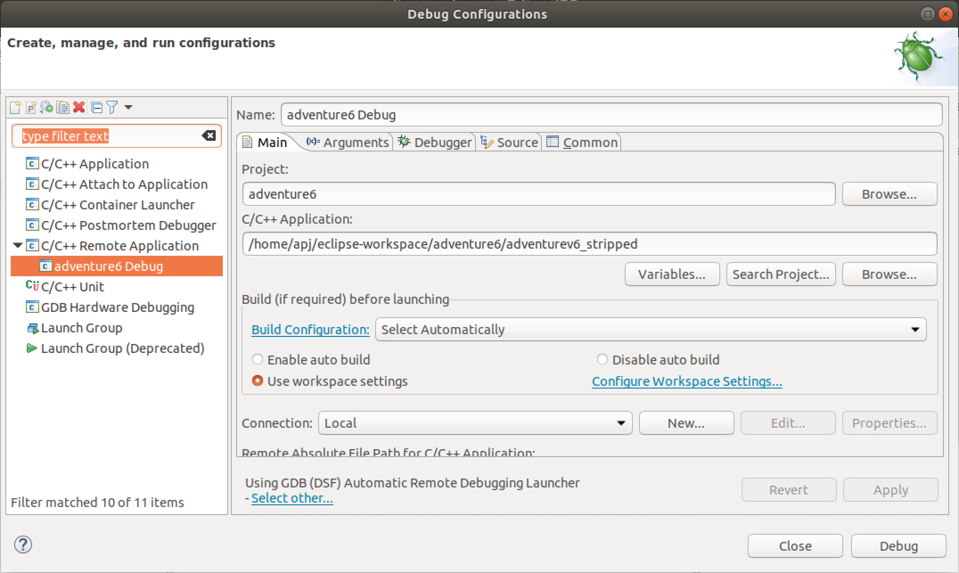Delete selected configuration with red X

[x=79, y=107]
